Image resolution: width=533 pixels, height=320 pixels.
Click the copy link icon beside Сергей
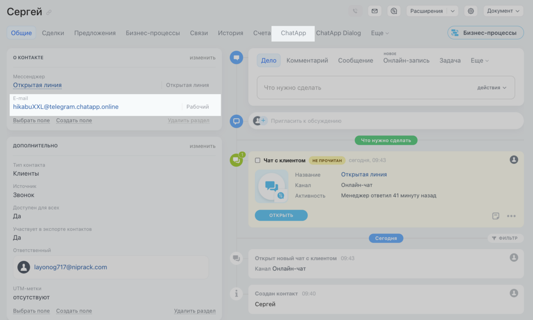49,12
